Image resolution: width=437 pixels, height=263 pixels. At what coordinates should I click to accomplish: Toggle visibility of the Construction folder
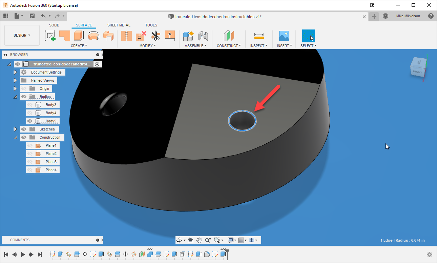pyautogui.click(x=23, y=137)
